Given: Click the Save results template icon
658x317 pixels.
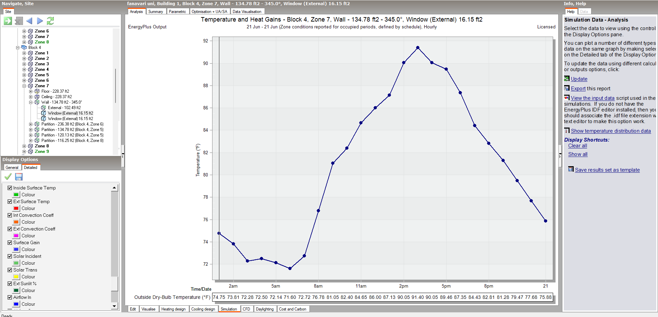Looking at the screenshot, I should point(571,169).
